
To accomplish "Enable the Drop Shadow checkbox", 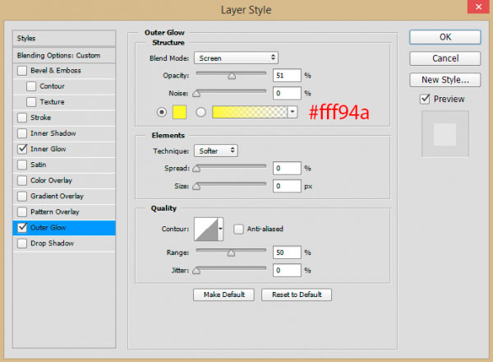I will click(x=22, y=244).
